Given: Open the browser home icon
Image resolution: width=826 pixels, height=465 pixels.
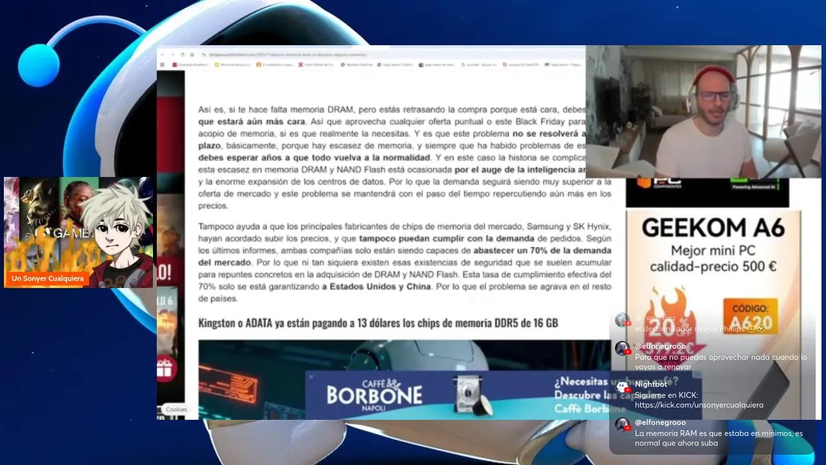Looking at the screenshot, I should pyautogui.click(x=192, y=54).
